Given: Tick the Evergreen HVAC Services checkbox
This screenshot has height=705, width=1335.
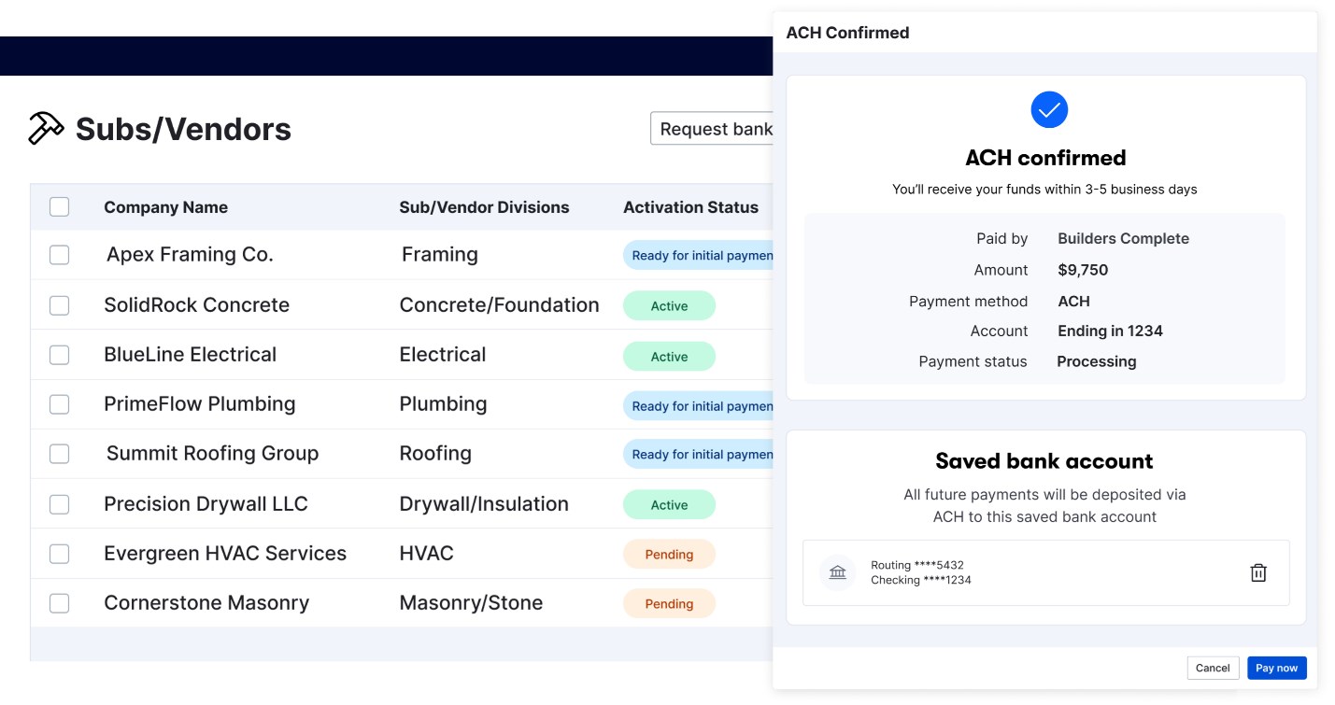Looking at the screenshot, I should (59, 554).
